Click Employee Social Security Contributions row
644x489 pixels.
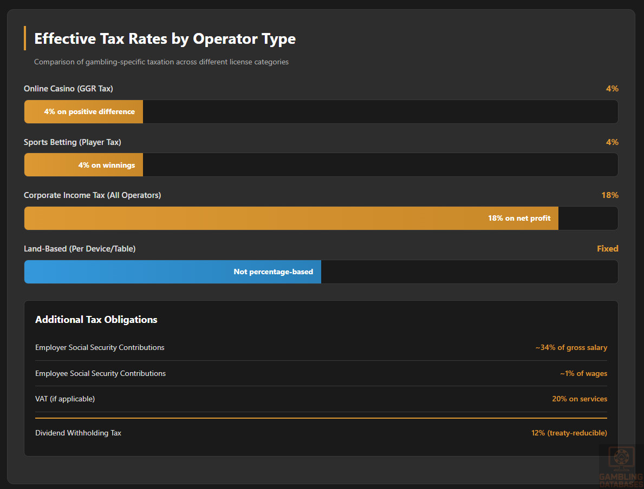pos(100,373)
